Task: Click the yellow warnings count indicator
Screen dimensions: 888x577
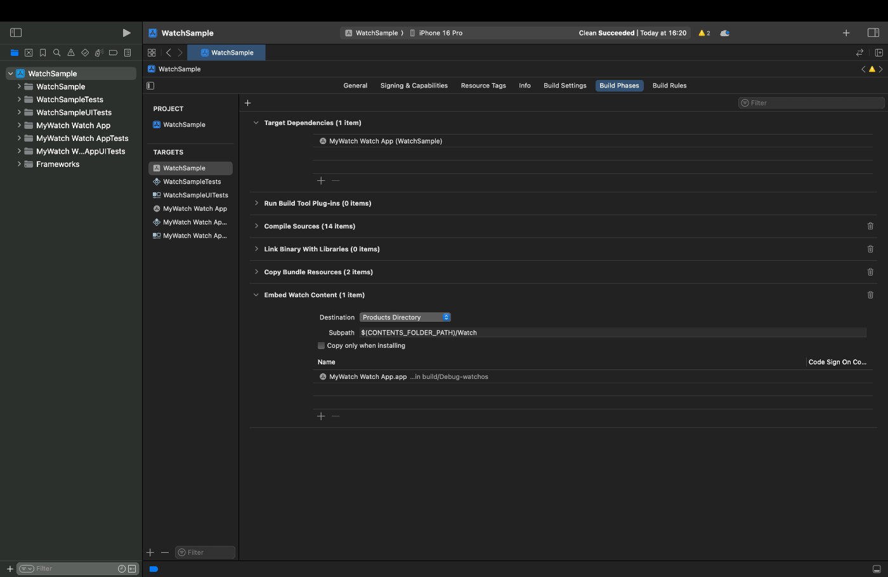Action: (704, 33)
